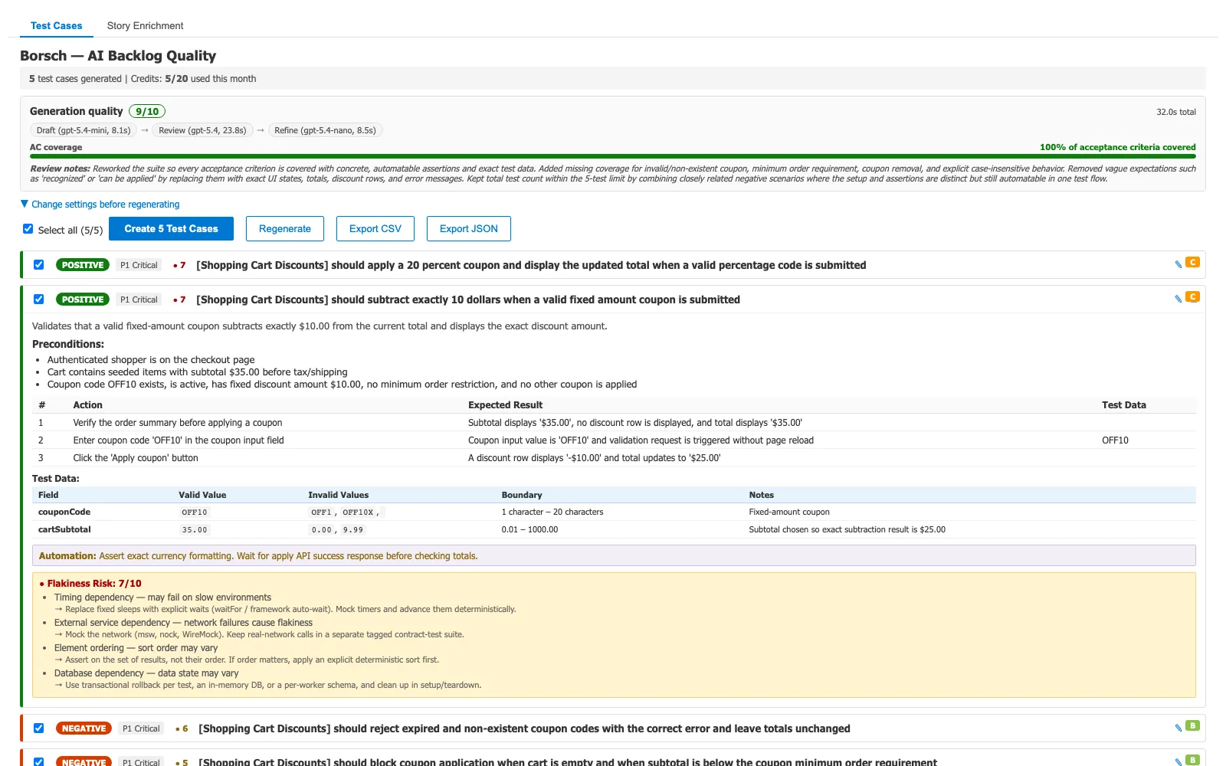Click the NEGATIVE badge on expired coupon row

[x=84, y=728]
